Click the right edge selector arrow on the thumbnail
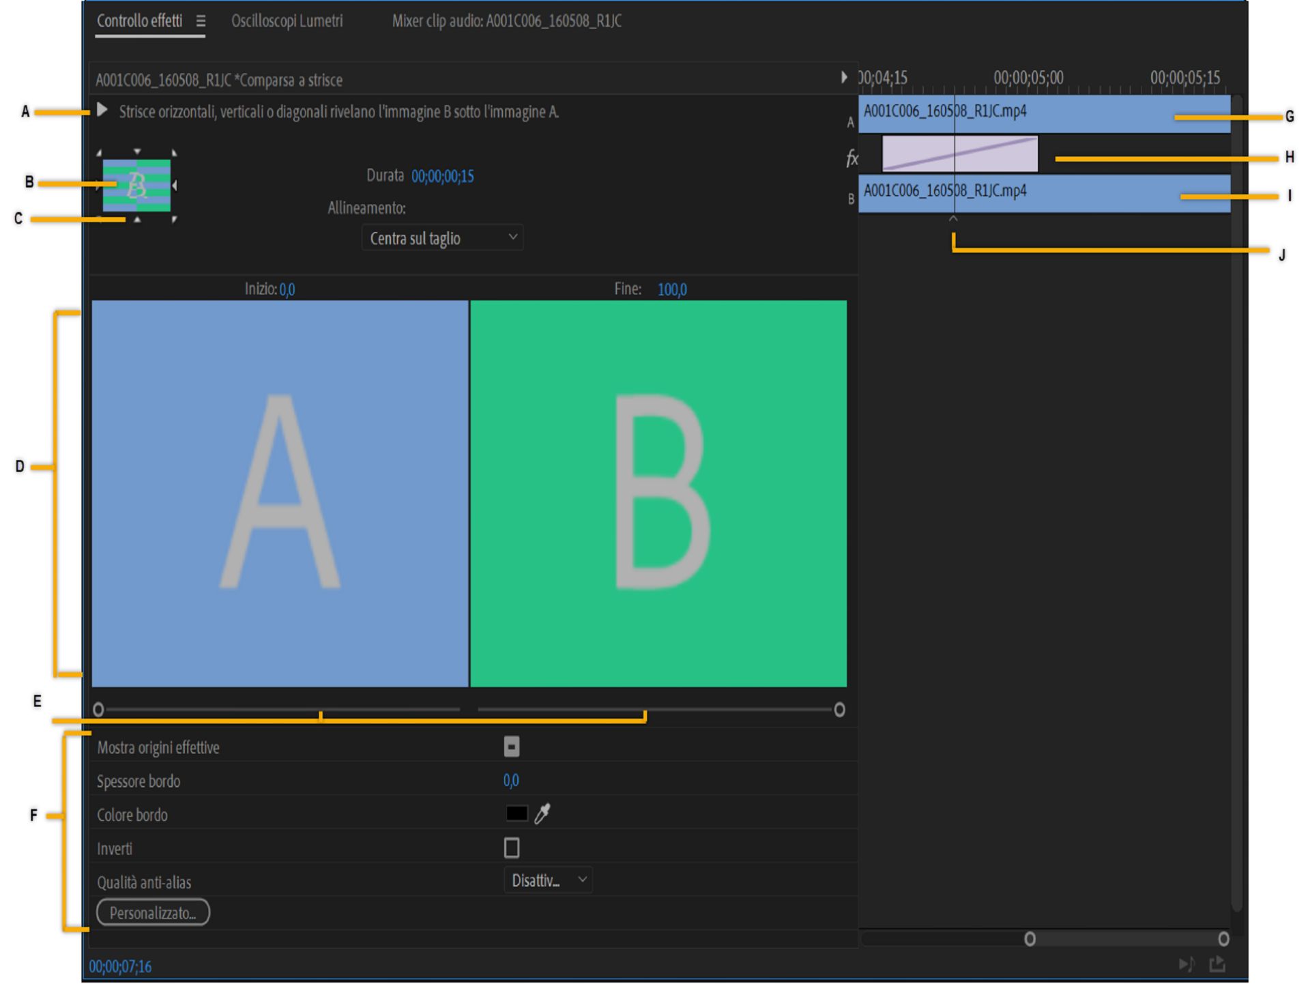This screenshot has width=1310, height=984. (175, 185)
